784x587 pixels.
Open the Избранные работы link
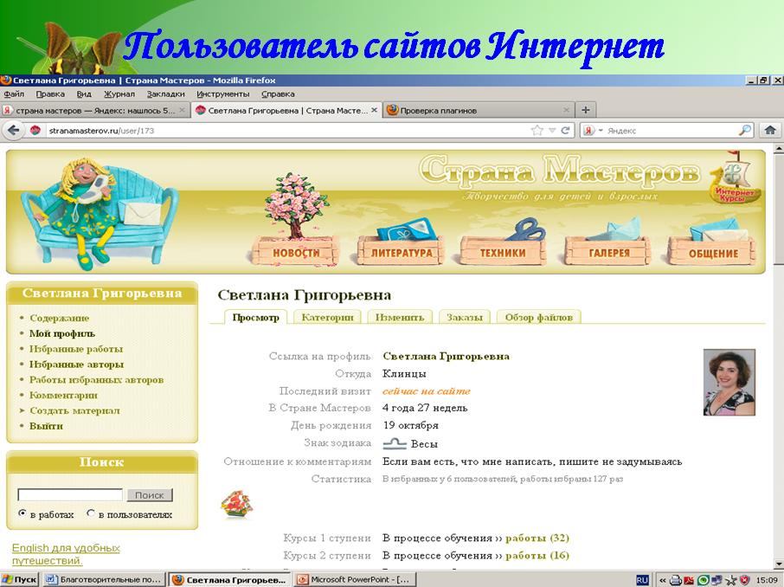(x=76, y=349)
